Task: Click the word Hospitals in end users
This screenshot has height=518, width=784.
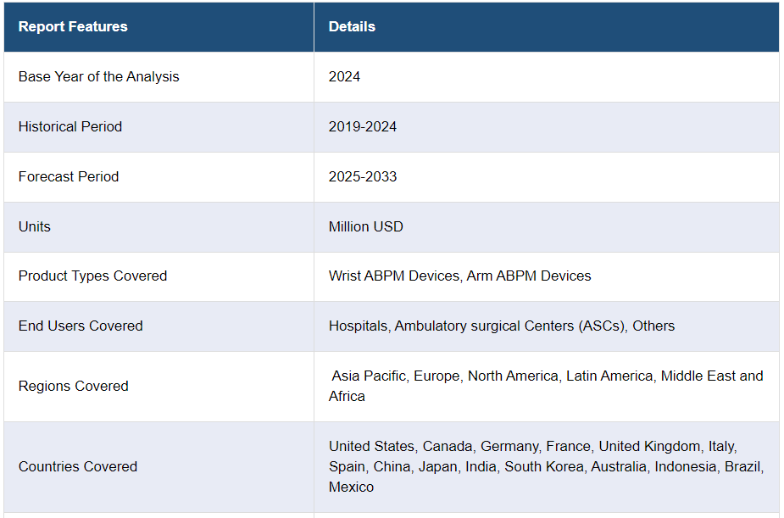Action: click(x=359, y=326)
